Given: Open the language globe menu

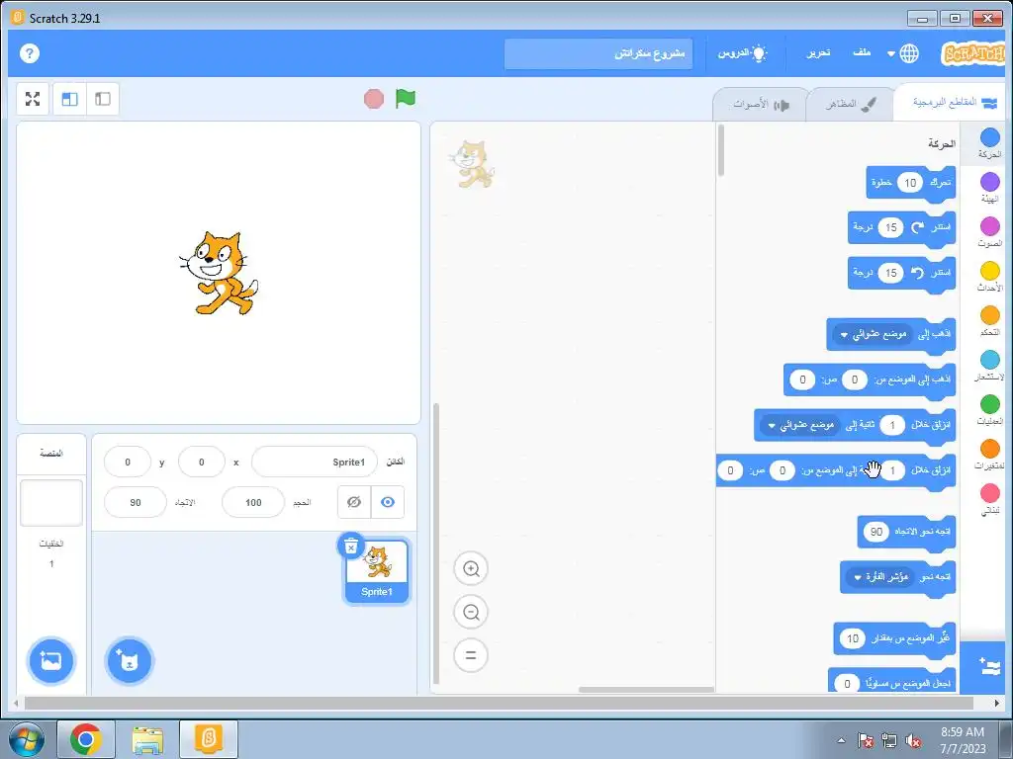Looking at the screenshot, I should 902,53.
